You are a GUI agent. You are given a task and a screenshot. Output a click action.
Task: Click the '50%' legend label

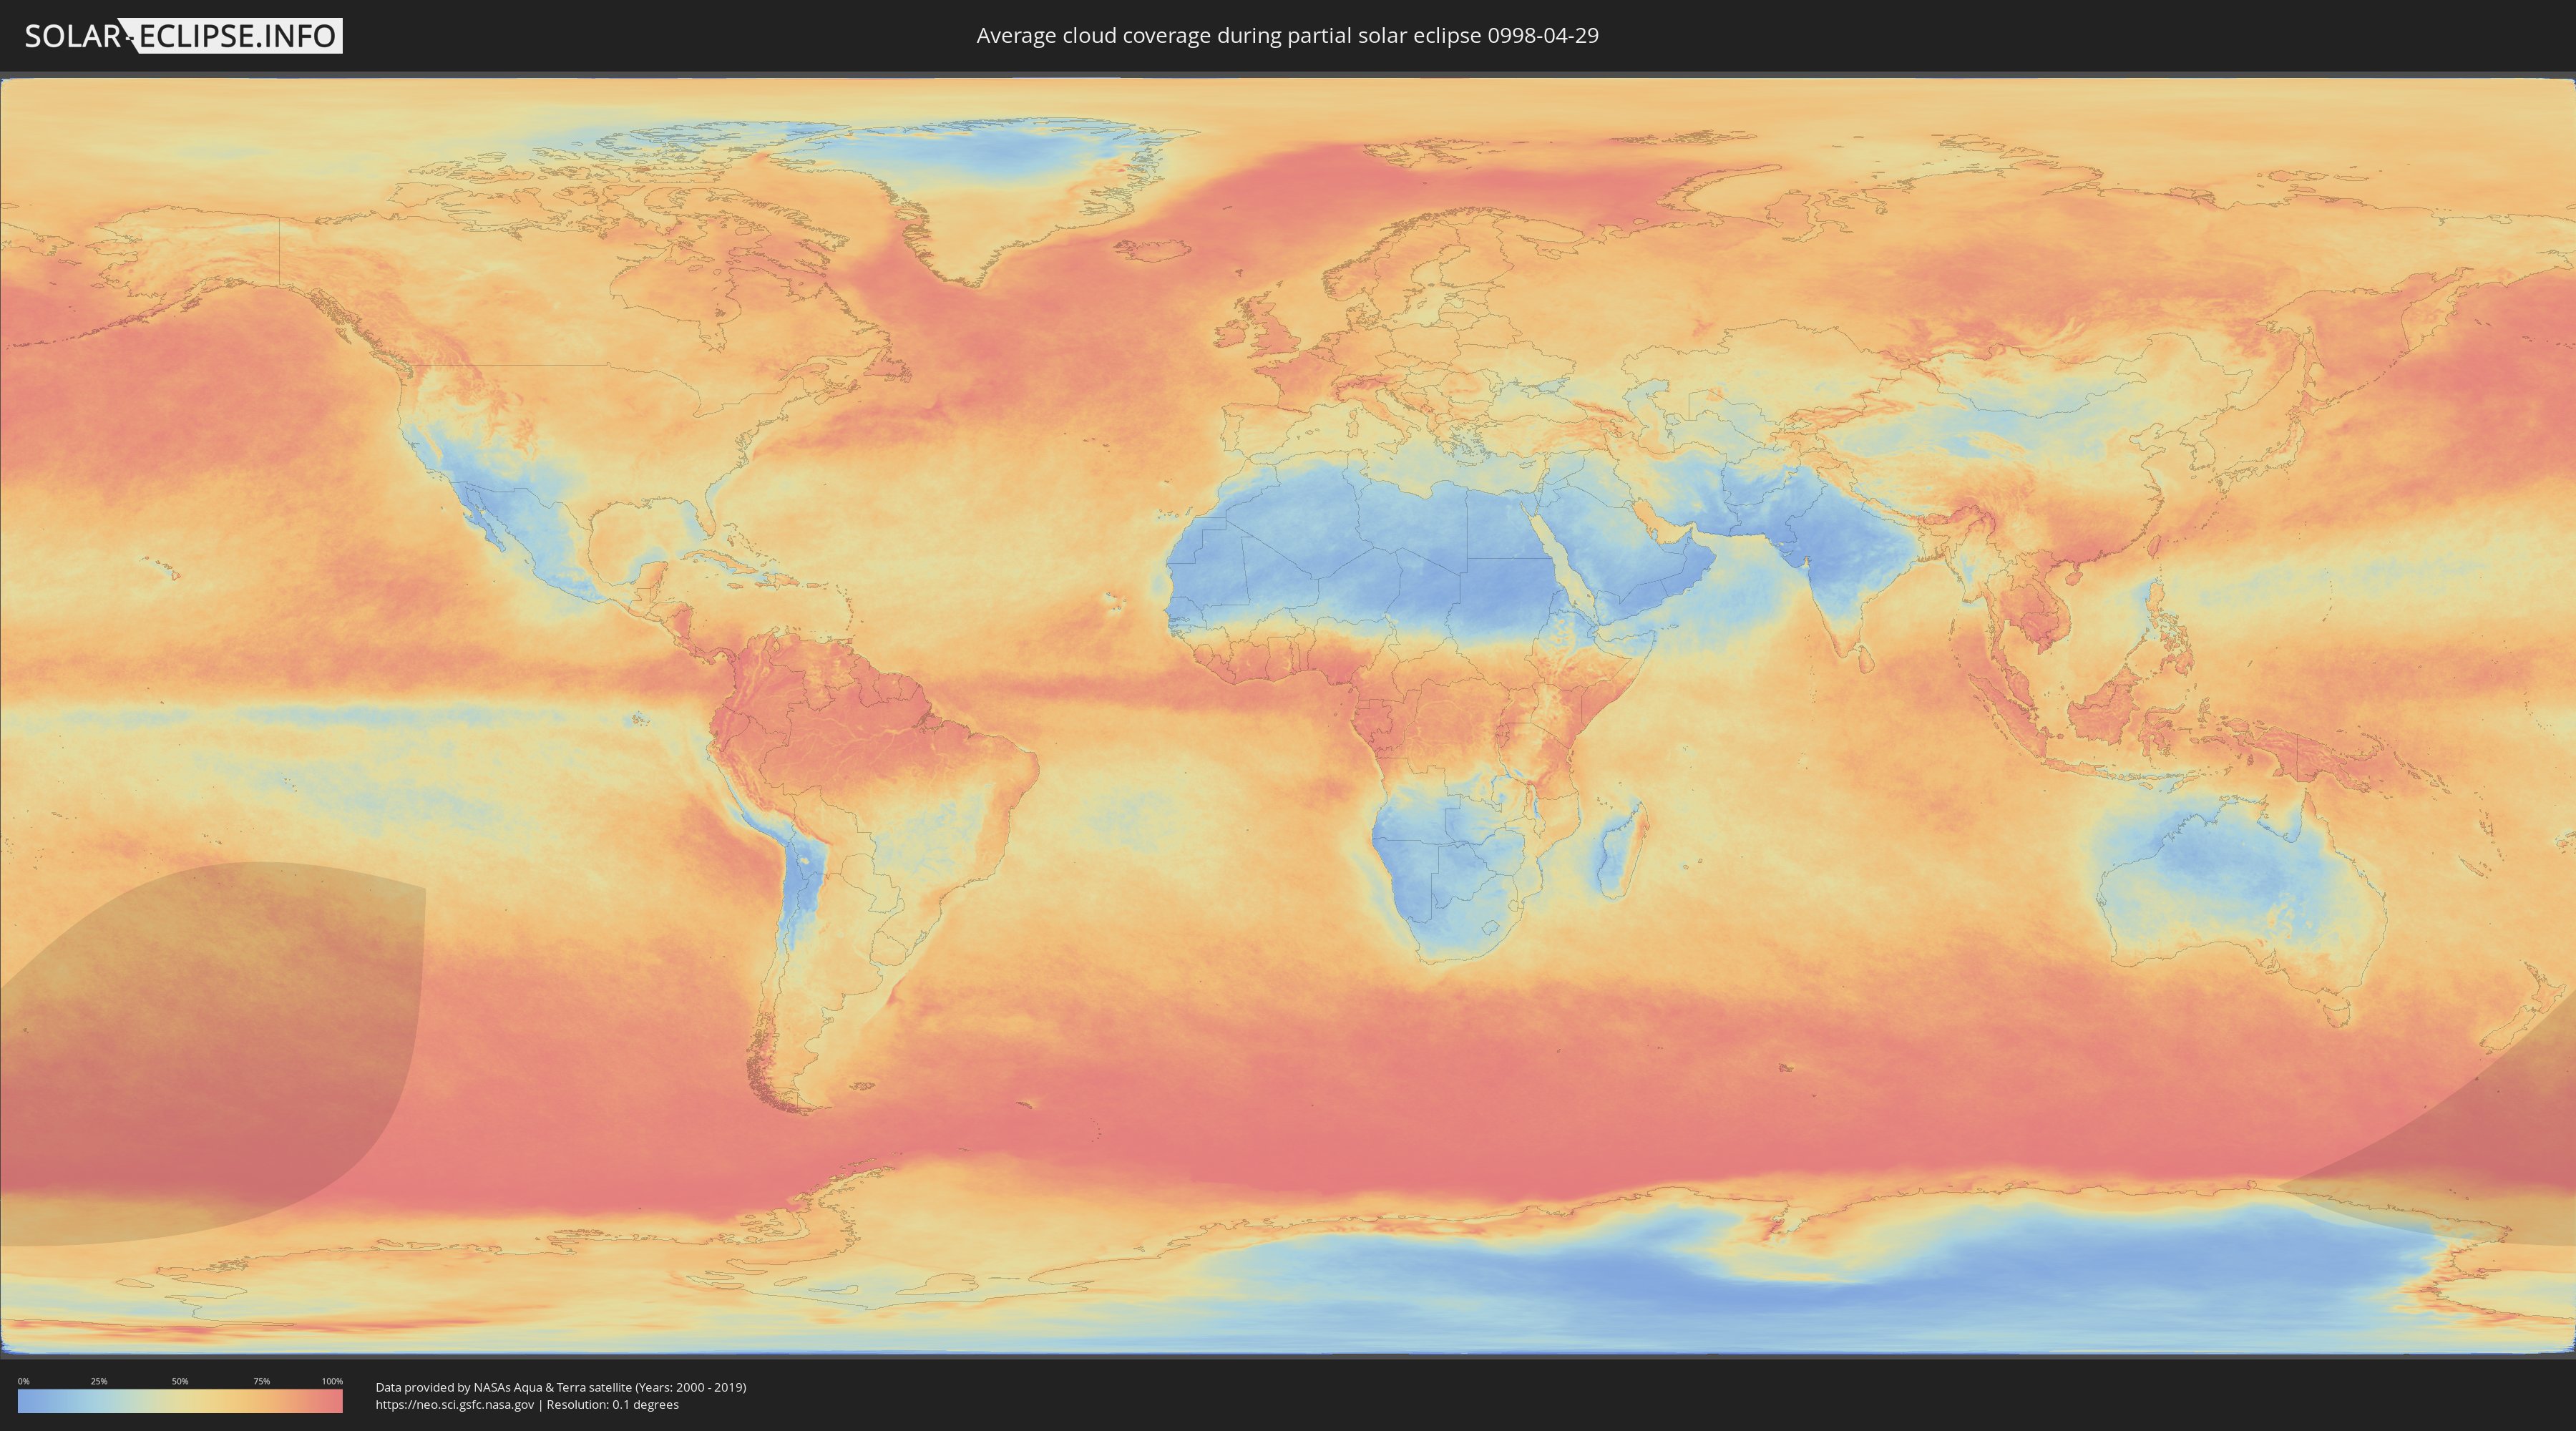180,1381
